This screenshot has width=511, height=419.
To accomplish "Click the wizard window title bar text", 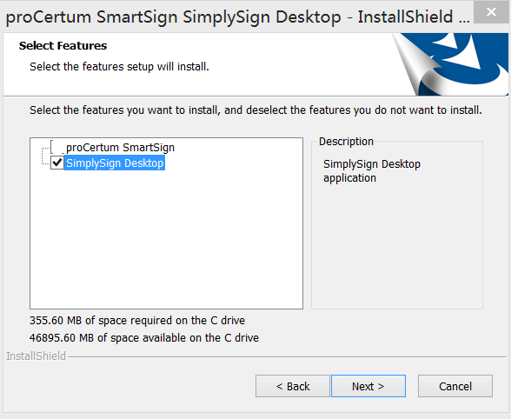I will pyautogui.click(x=237, y=17).
